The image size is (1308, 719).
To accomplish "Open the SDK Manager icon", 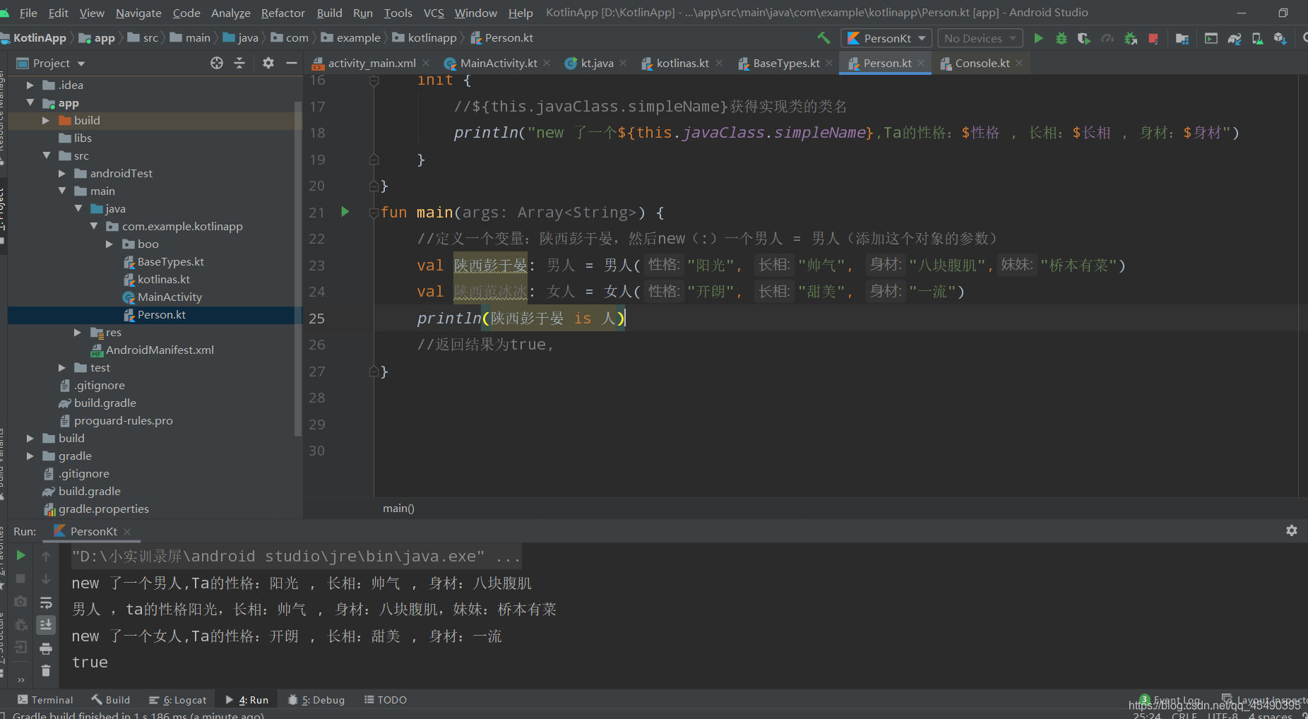I will [x=1280, y=38].
